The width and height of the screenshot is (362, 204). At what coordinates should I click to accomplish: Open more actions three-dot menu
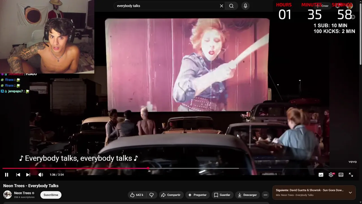[x=265, y=195]
